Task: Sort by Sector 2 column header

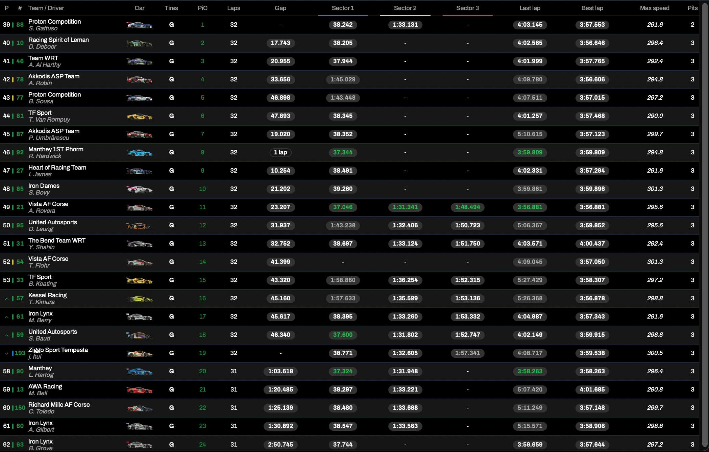Action: [405, 8]
